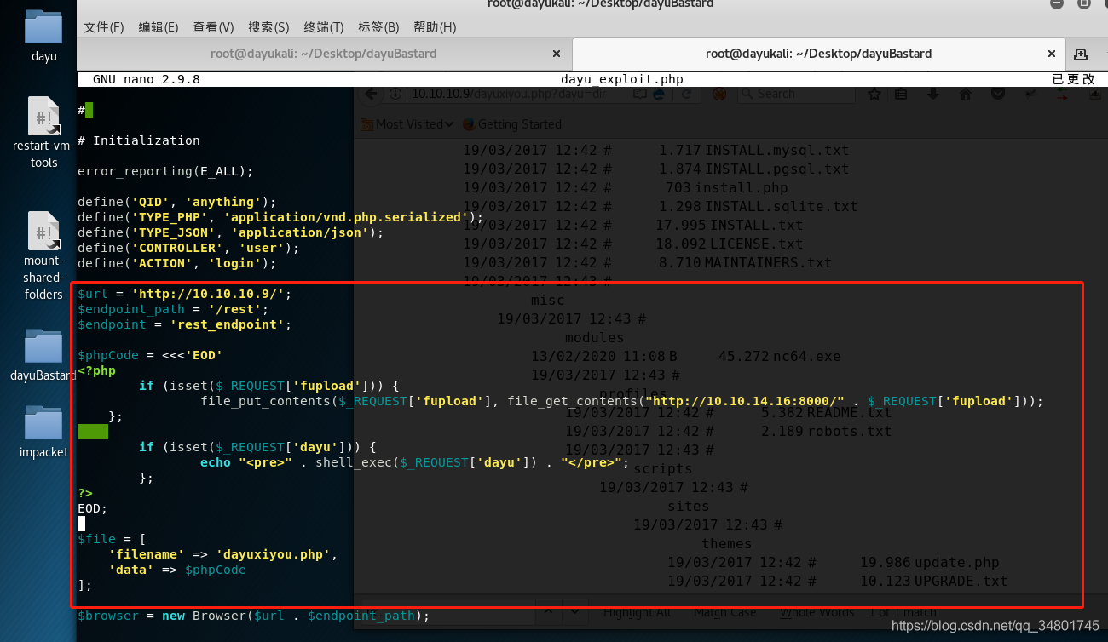Viewport: 1108px width, 642px height.
Task: Open the 终端(T) menu
Action: pyautogui.click(x=324, y=27)
